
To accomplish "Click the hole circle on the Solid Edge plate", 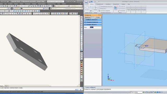I will click(x=147, y=46).
